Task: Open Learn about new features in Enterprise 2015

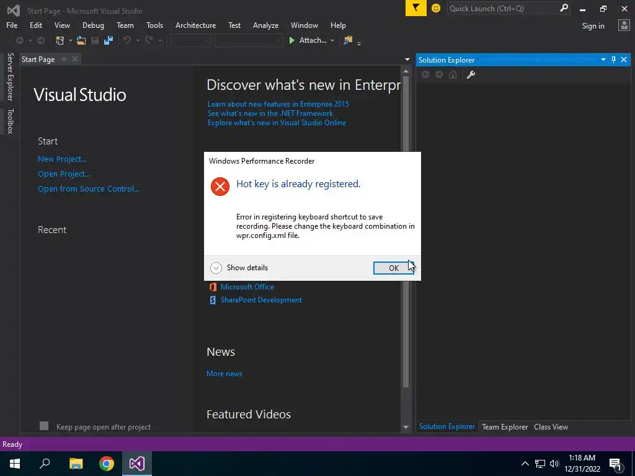Action: click(x=278, y=104)
